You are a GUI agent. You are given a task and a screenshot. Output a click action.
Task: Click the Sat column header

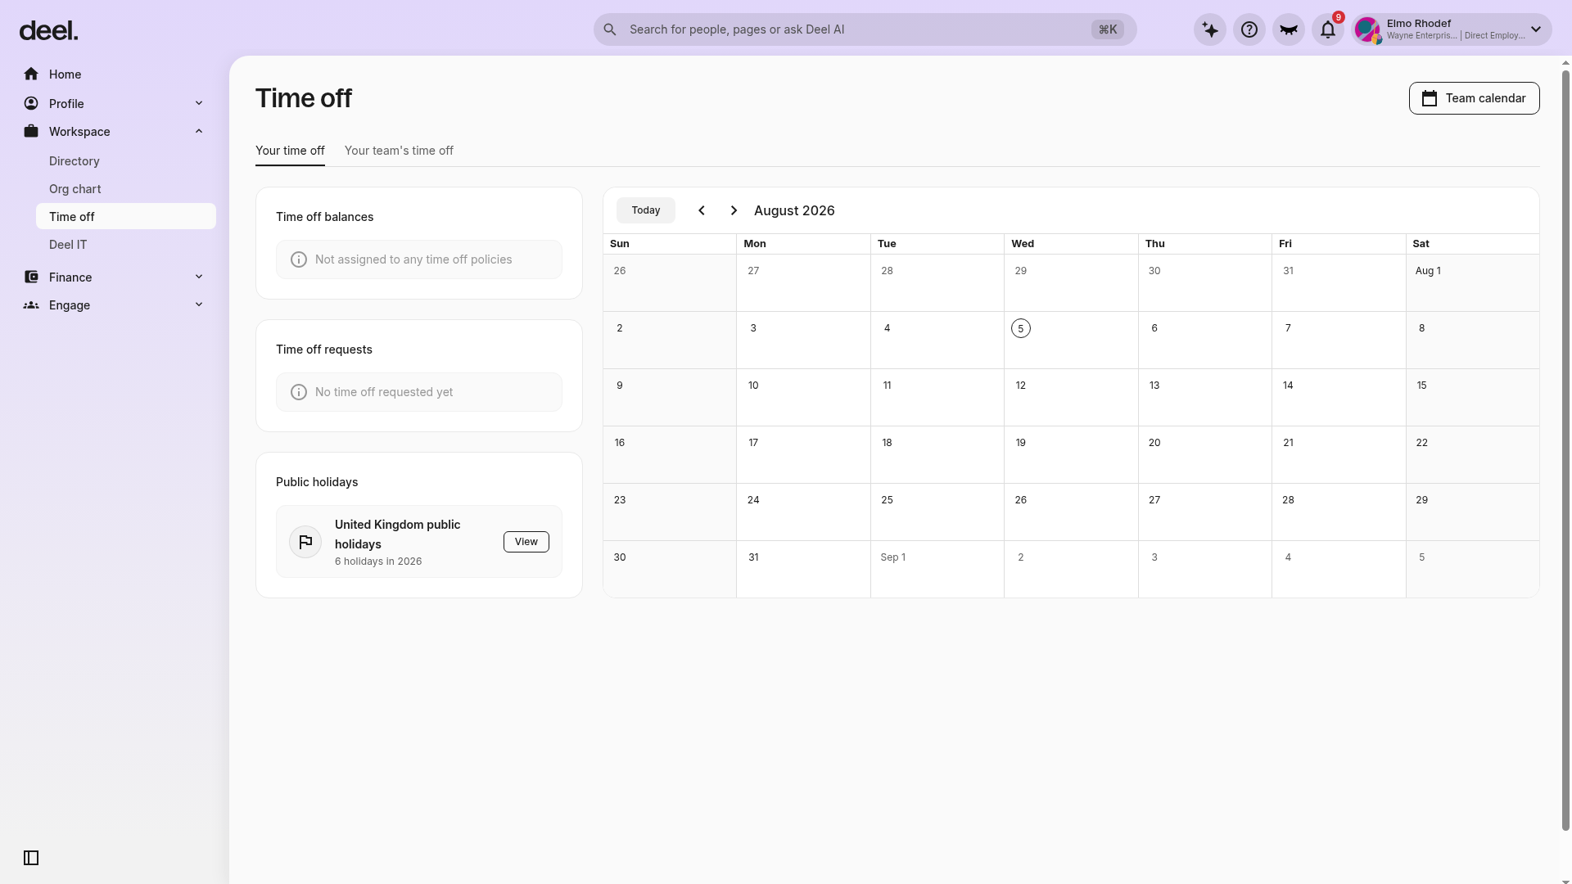(x=1421, y=244)
